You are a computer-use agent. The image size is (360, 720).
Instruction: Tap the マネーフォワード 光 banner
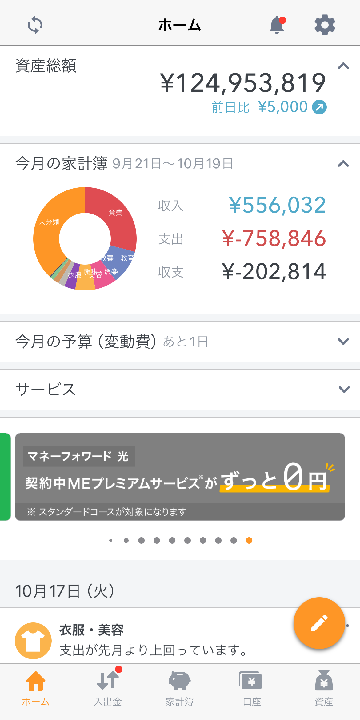(x=180, y=477)
